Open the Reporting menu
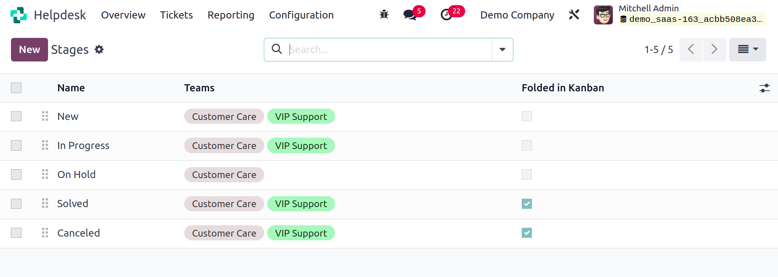778x277 pixels. point(231,15)
